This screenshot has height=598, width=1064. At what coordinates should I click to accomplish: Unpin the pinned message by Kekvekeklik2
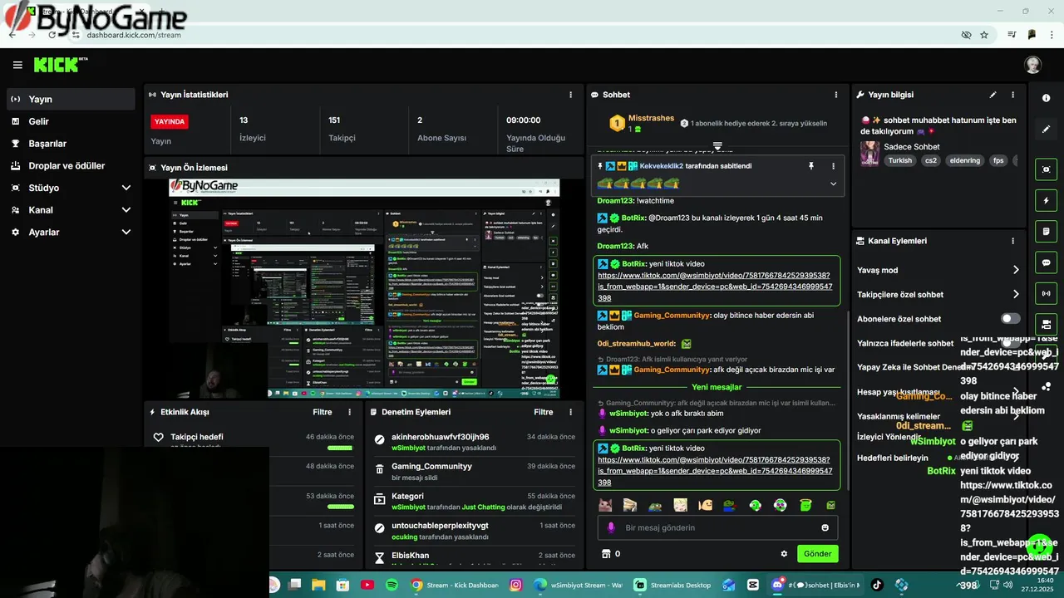(x=811, y=166)
